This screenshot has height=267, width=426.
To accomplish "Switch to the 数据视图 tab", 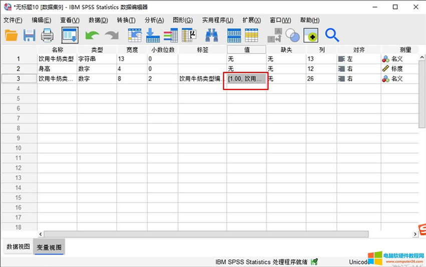I will (x=18, y=247).
